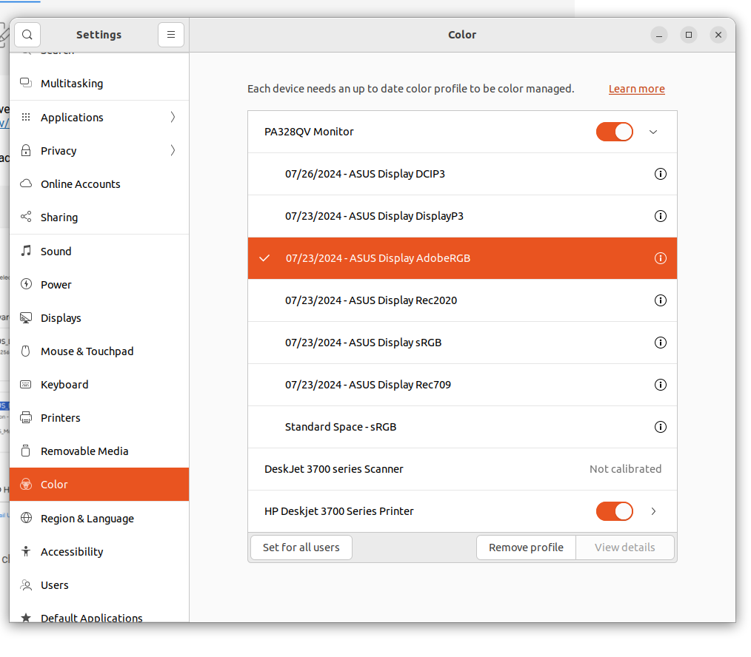
Task: Toggle HP Deskjet 3700 Series Printer switch
Action: tap(614, 511)
